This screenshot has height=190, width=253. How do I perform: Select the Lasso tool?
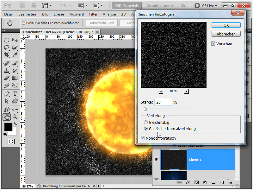7,47
